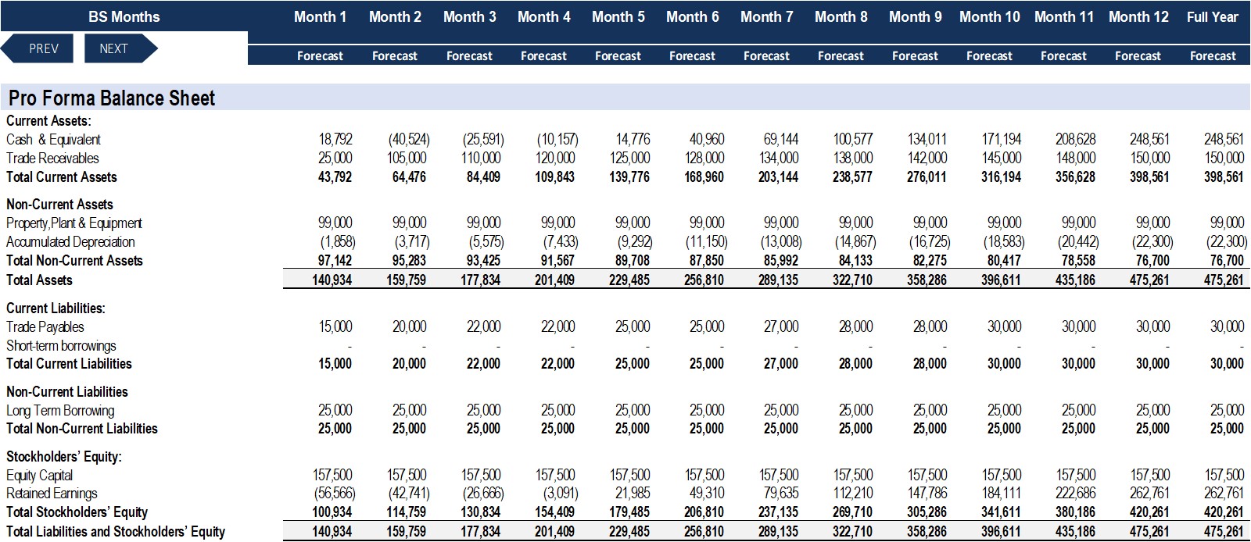Select the Full Year column header
The width and height of the screenshot is (1251, 542).
(x=1213, y=16)
